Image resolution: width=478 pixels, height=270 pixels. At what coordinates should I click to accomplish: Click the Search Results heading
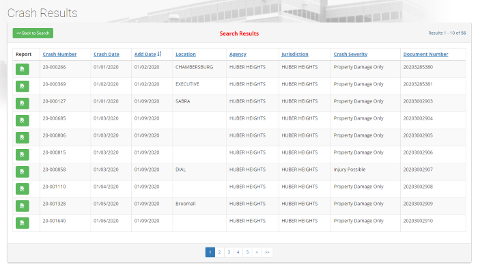[x=239, y=33]
